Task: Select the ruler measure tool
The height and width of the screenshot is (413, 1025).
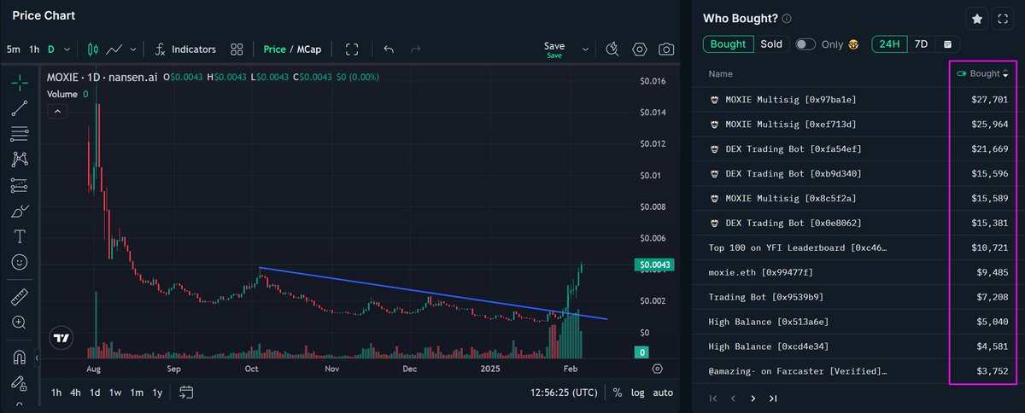Action: tap(19, 297)
